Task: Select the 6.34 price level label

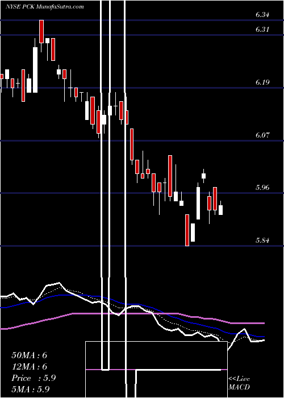Action: tap(262, 15)
